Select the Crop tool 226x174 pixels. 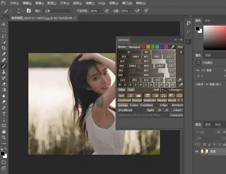tap(4, 48)
